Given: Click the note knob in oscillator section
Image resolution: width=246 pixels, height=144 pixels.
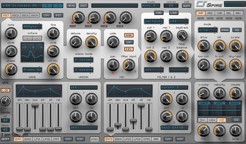Looking at the screenshot, I should pyautogui.click(x=11, y=33).
